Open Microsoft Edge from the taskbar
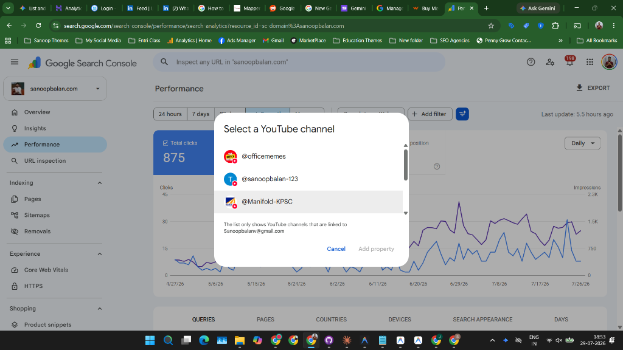This screenshot has height=350, width=623. pos(204,340)
